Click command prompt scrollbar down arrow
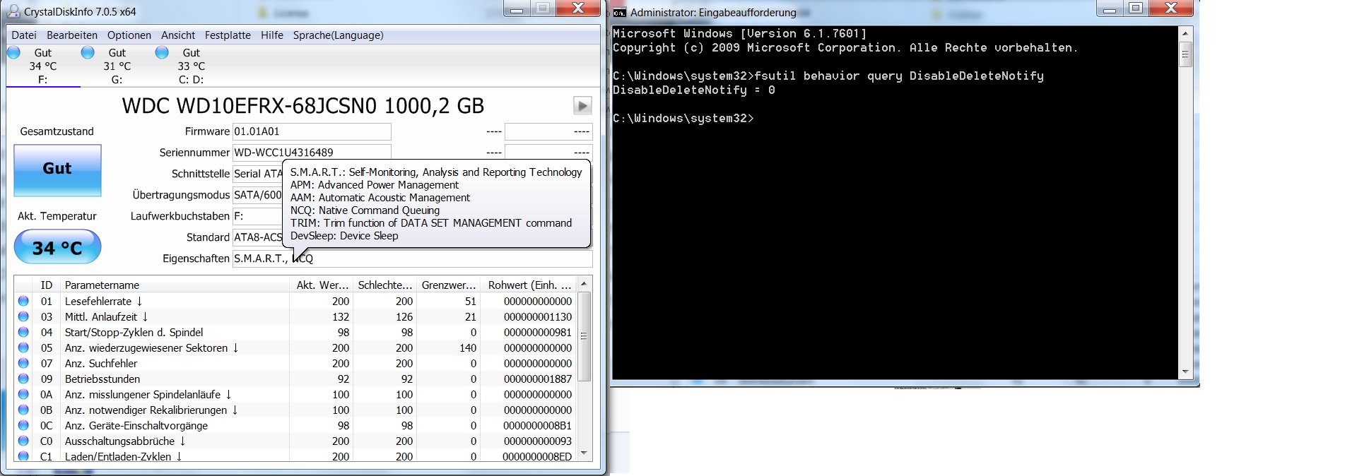The height and width of the screenshot is (476, 1357). [x=1185, y=372]
